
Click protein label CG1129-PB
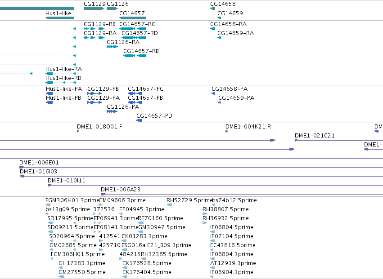103,89
